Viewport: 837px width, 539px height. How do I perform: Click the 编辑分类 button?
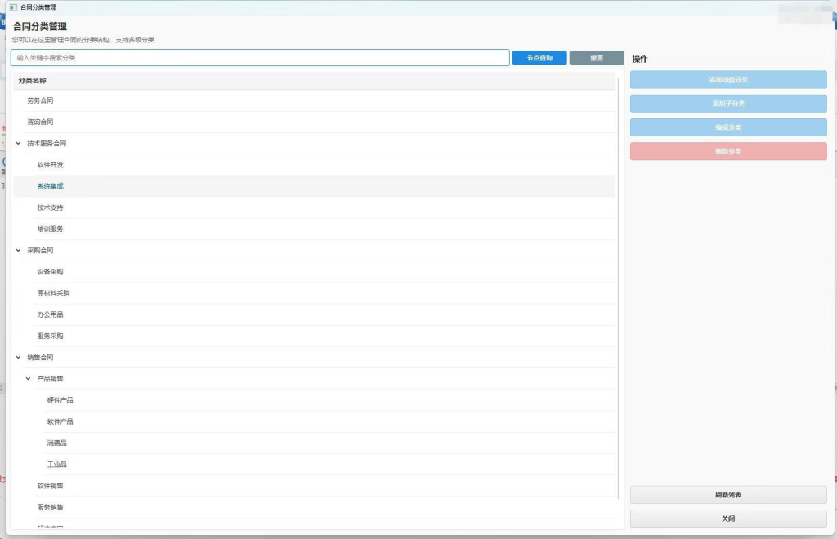click(x=728, y=127)
